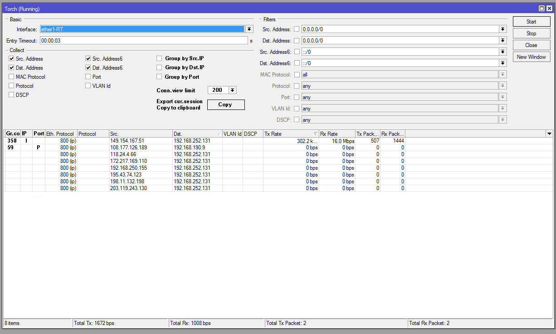The image size is (556, 334).
Task: Select the row with source 195.43.74.123
Action: coord(278,175)
